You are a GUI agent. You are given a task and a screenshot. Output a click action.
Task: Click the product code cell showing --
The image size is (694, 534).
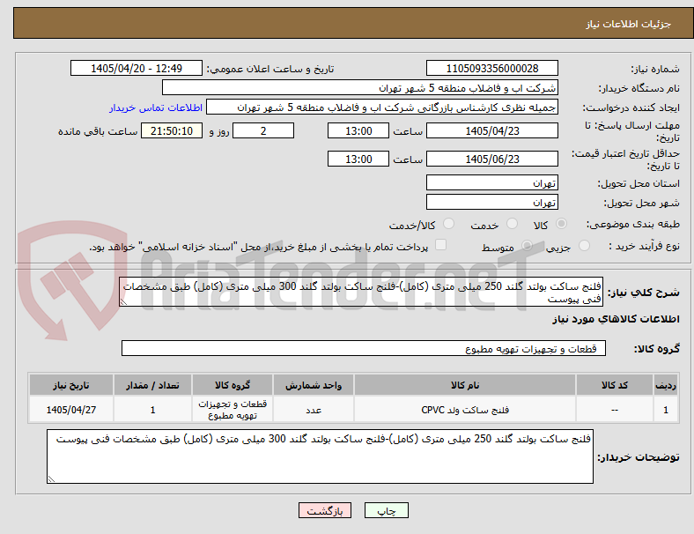pos(615,410)
